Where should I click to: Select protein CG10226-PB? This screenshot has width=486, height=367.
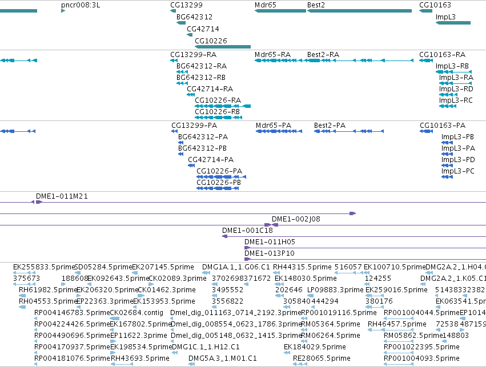click(x=218, y=188)
